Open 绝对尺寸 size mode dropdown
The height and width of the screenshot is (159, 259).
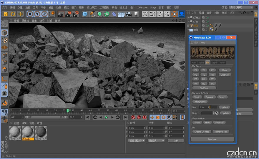tap(156, 141)
